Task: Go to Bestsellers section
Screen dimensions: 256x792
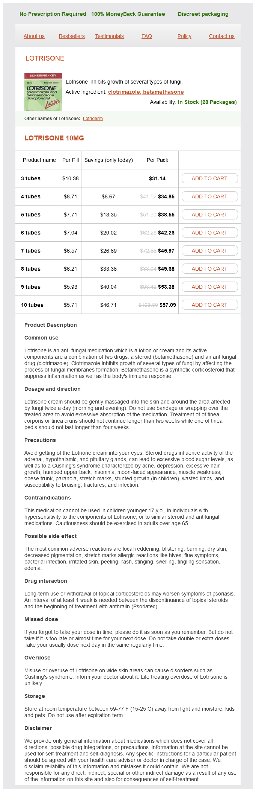Action: tap(72, 36)
